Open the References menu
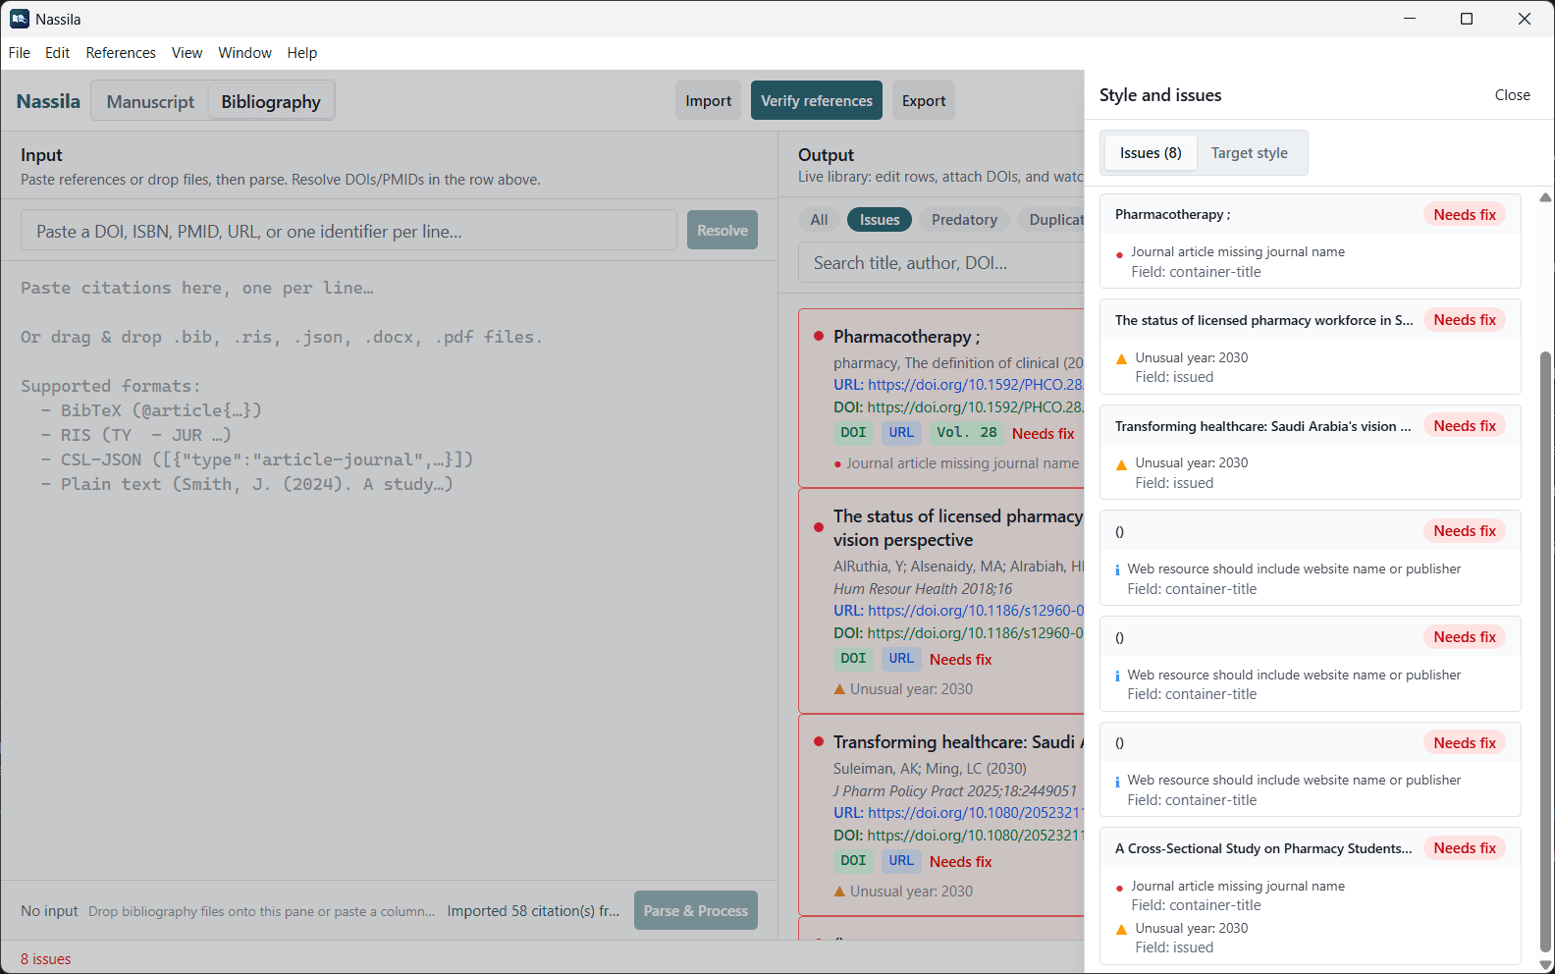The width and height of the screenshot is (1555, 974). (121, 53)
